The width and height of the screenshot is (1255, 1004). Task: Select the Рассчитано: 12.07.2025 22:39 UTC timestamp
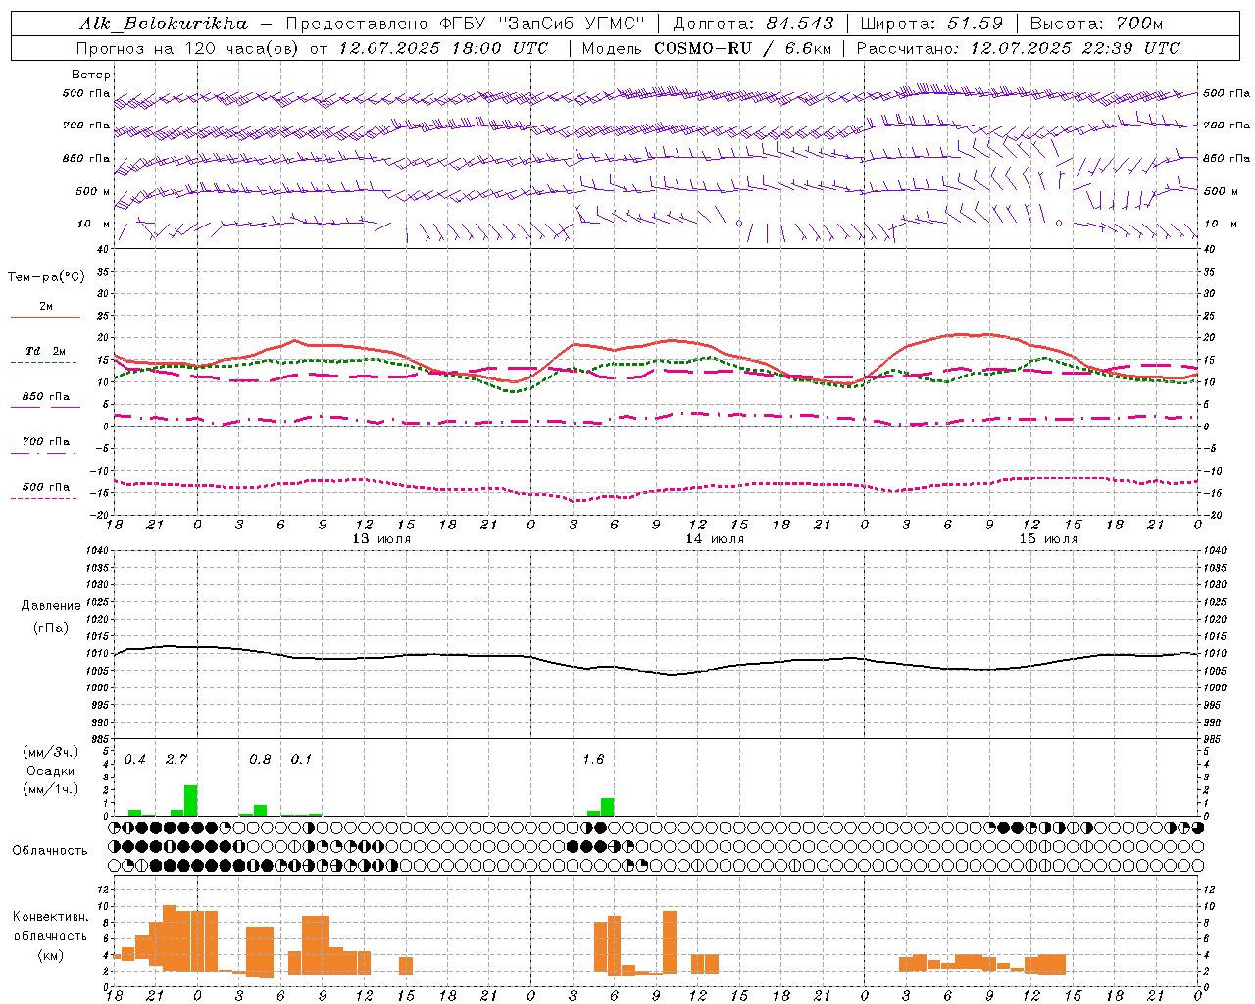coord(1018,48)
